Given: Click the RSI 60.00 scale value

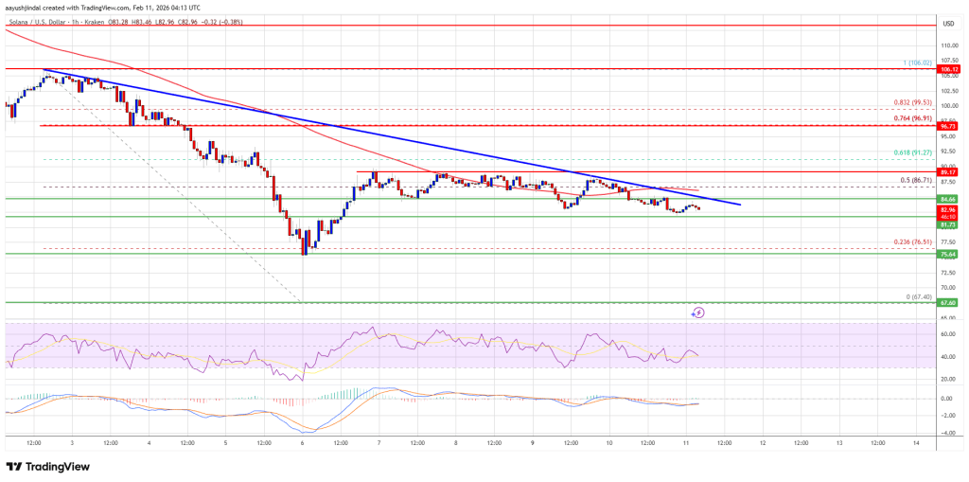Looking at the screenshot, I should coord(948,334).
